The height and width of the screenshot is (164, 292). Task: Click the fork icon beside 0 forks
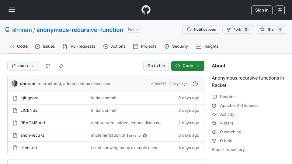click(x=214, y=141)
